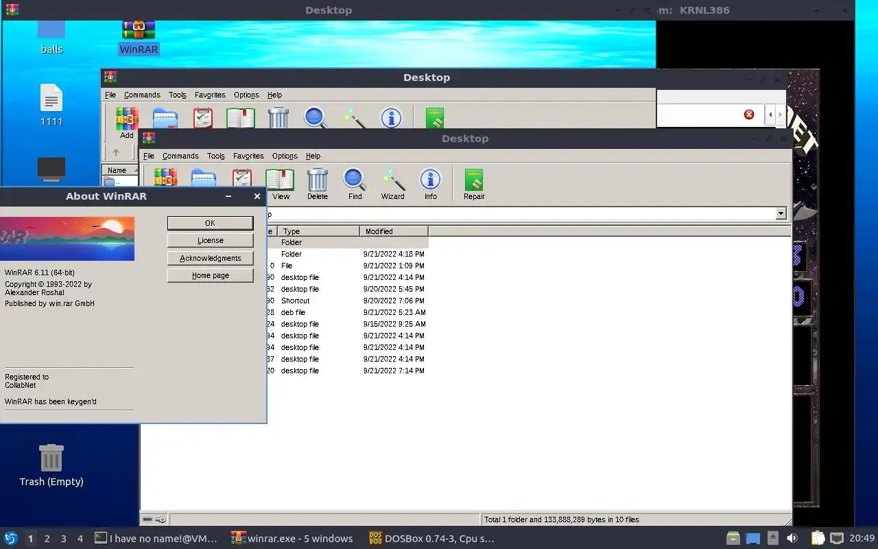
Task: Click the date '9/15/2022 9:25 AM'
Action: pos(394,324)
